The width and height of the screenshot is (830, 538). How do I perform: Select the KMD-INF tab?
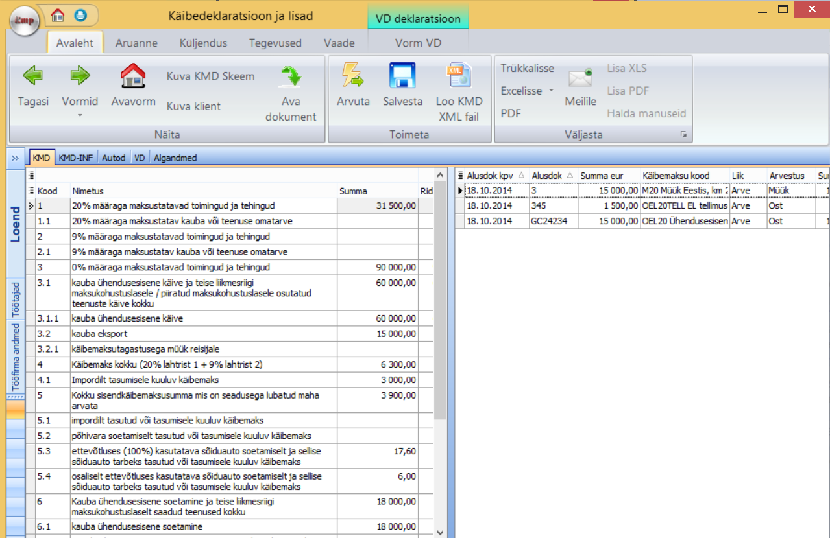click(77, 158)
